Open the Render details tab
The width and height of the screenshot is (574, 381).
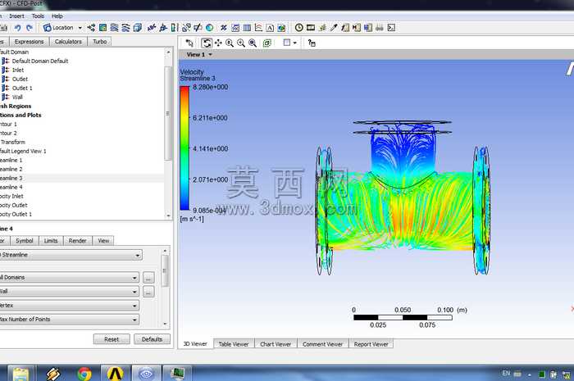tap(77, 241)
